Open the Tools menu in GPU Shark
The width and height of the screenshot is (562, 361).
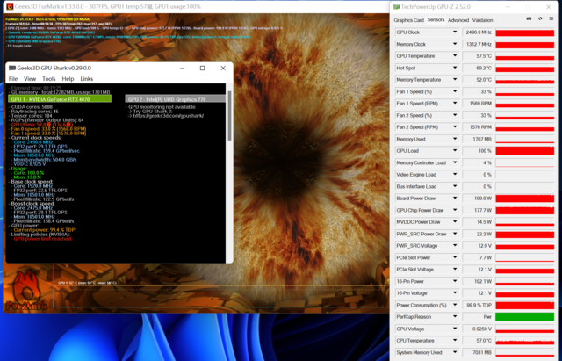[x=49, y=79]
